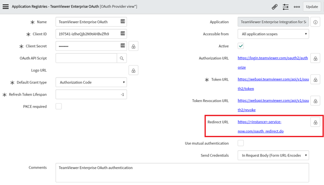Open the Accessible from dropdown
The height and width of the screenshot is (185, 324).
tap(273, 34)
